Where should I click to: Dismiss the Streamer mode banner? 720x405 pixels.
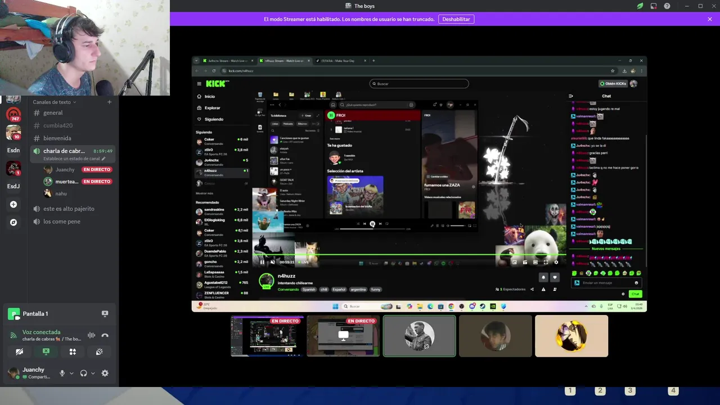click(x=710, y=19)
